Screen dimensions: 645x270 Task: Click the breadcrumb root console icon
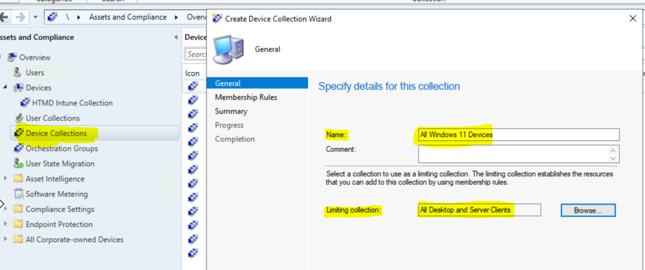[x=52, y=17]
